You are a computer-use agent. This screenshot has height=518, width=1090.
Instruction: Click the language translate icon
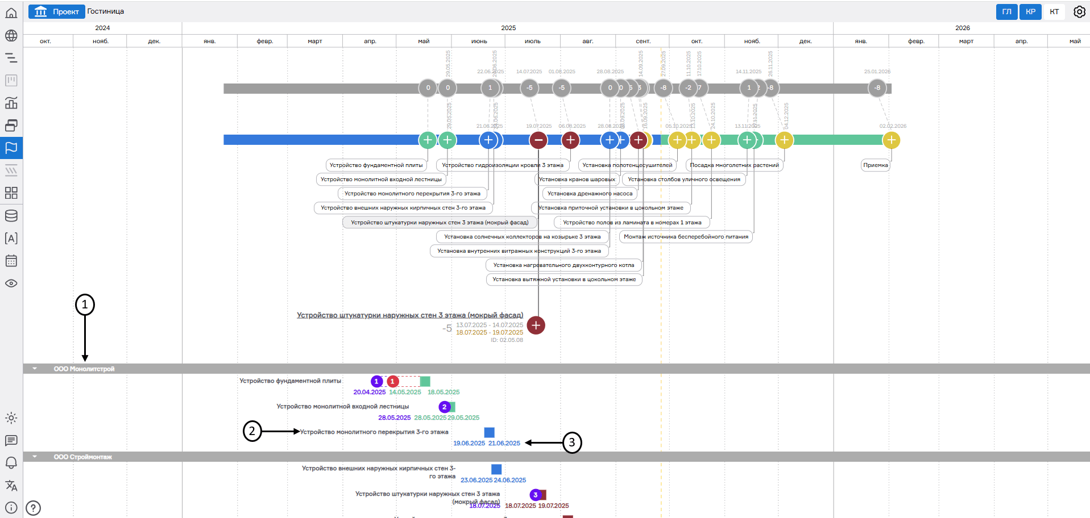pos(11,486)
